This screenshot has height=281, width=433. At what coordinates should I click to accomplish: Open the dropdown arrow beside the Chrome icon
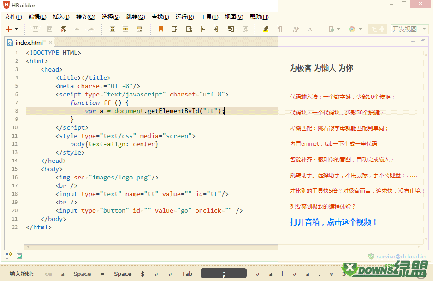click(360, 29)
